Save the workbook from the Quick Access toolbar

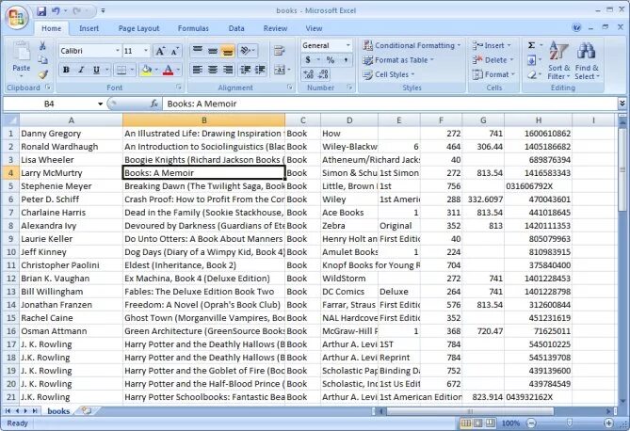click(x=41, y=11)
